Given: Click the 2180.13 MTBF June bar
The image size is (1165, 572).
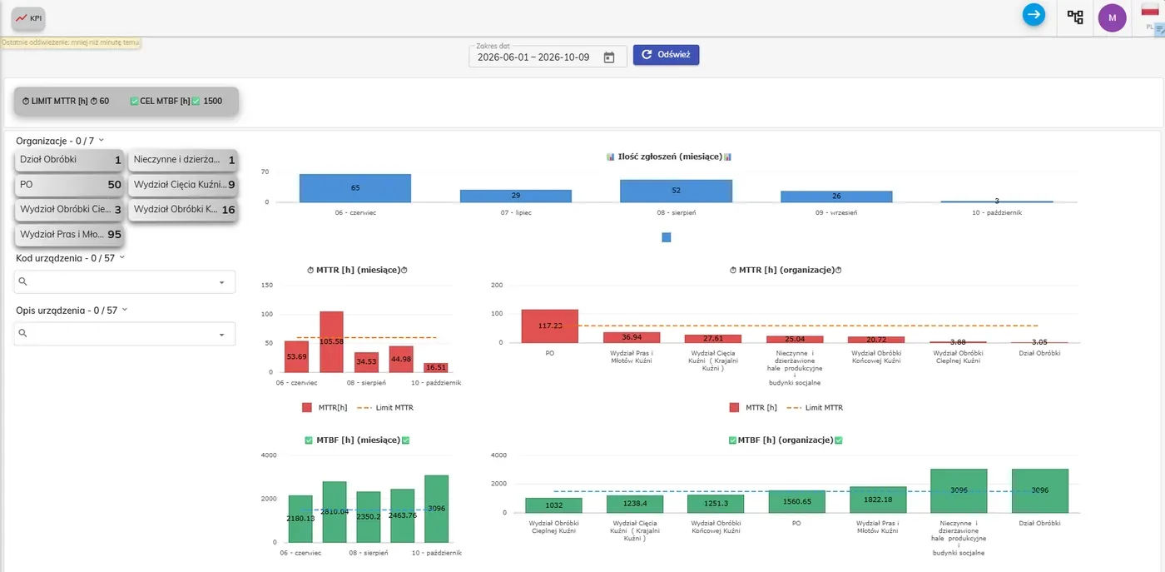Looking at the screenshot, I should 300,519.
